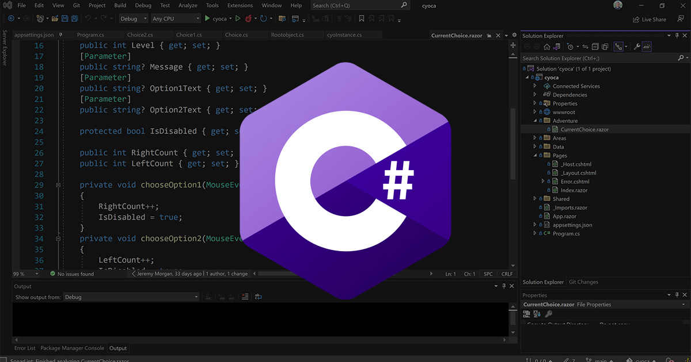Click the Undo icon in the toolbar
This screenshot has width=691, height=362.
[x=88, y=18]
